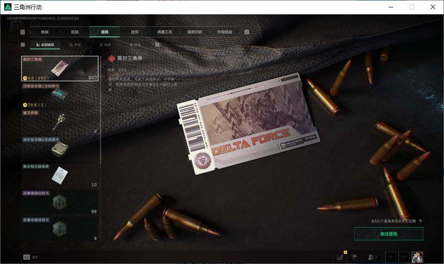Click the 三角洲行动 title bar logo icon
The width and height of the screenshot is (444, 264).
[8, 7]
